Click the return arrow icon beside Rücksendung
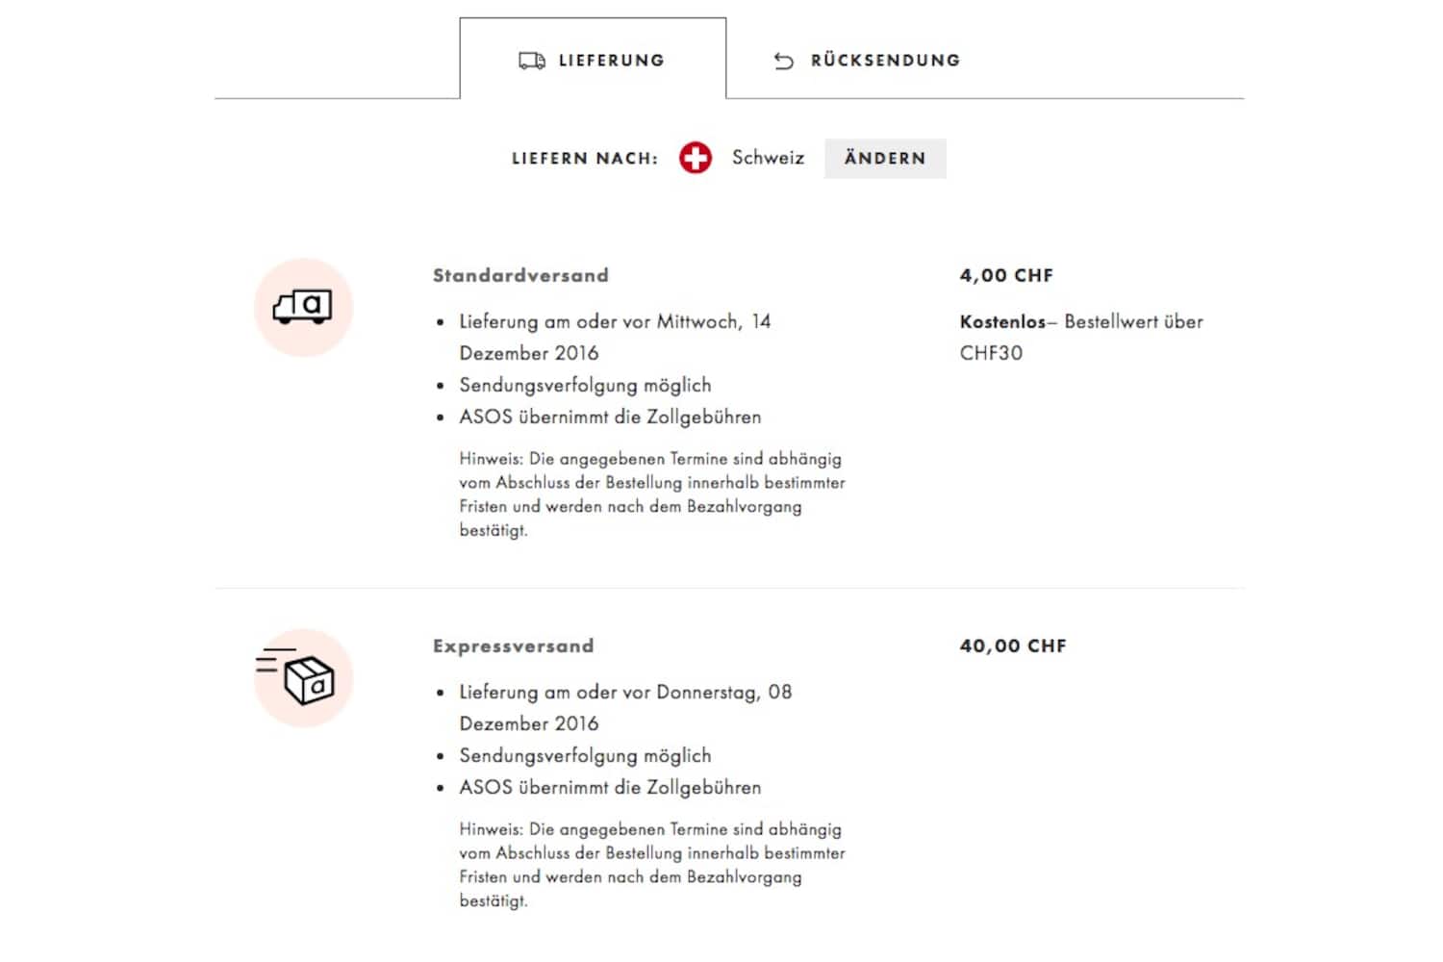 pos(784,61)
